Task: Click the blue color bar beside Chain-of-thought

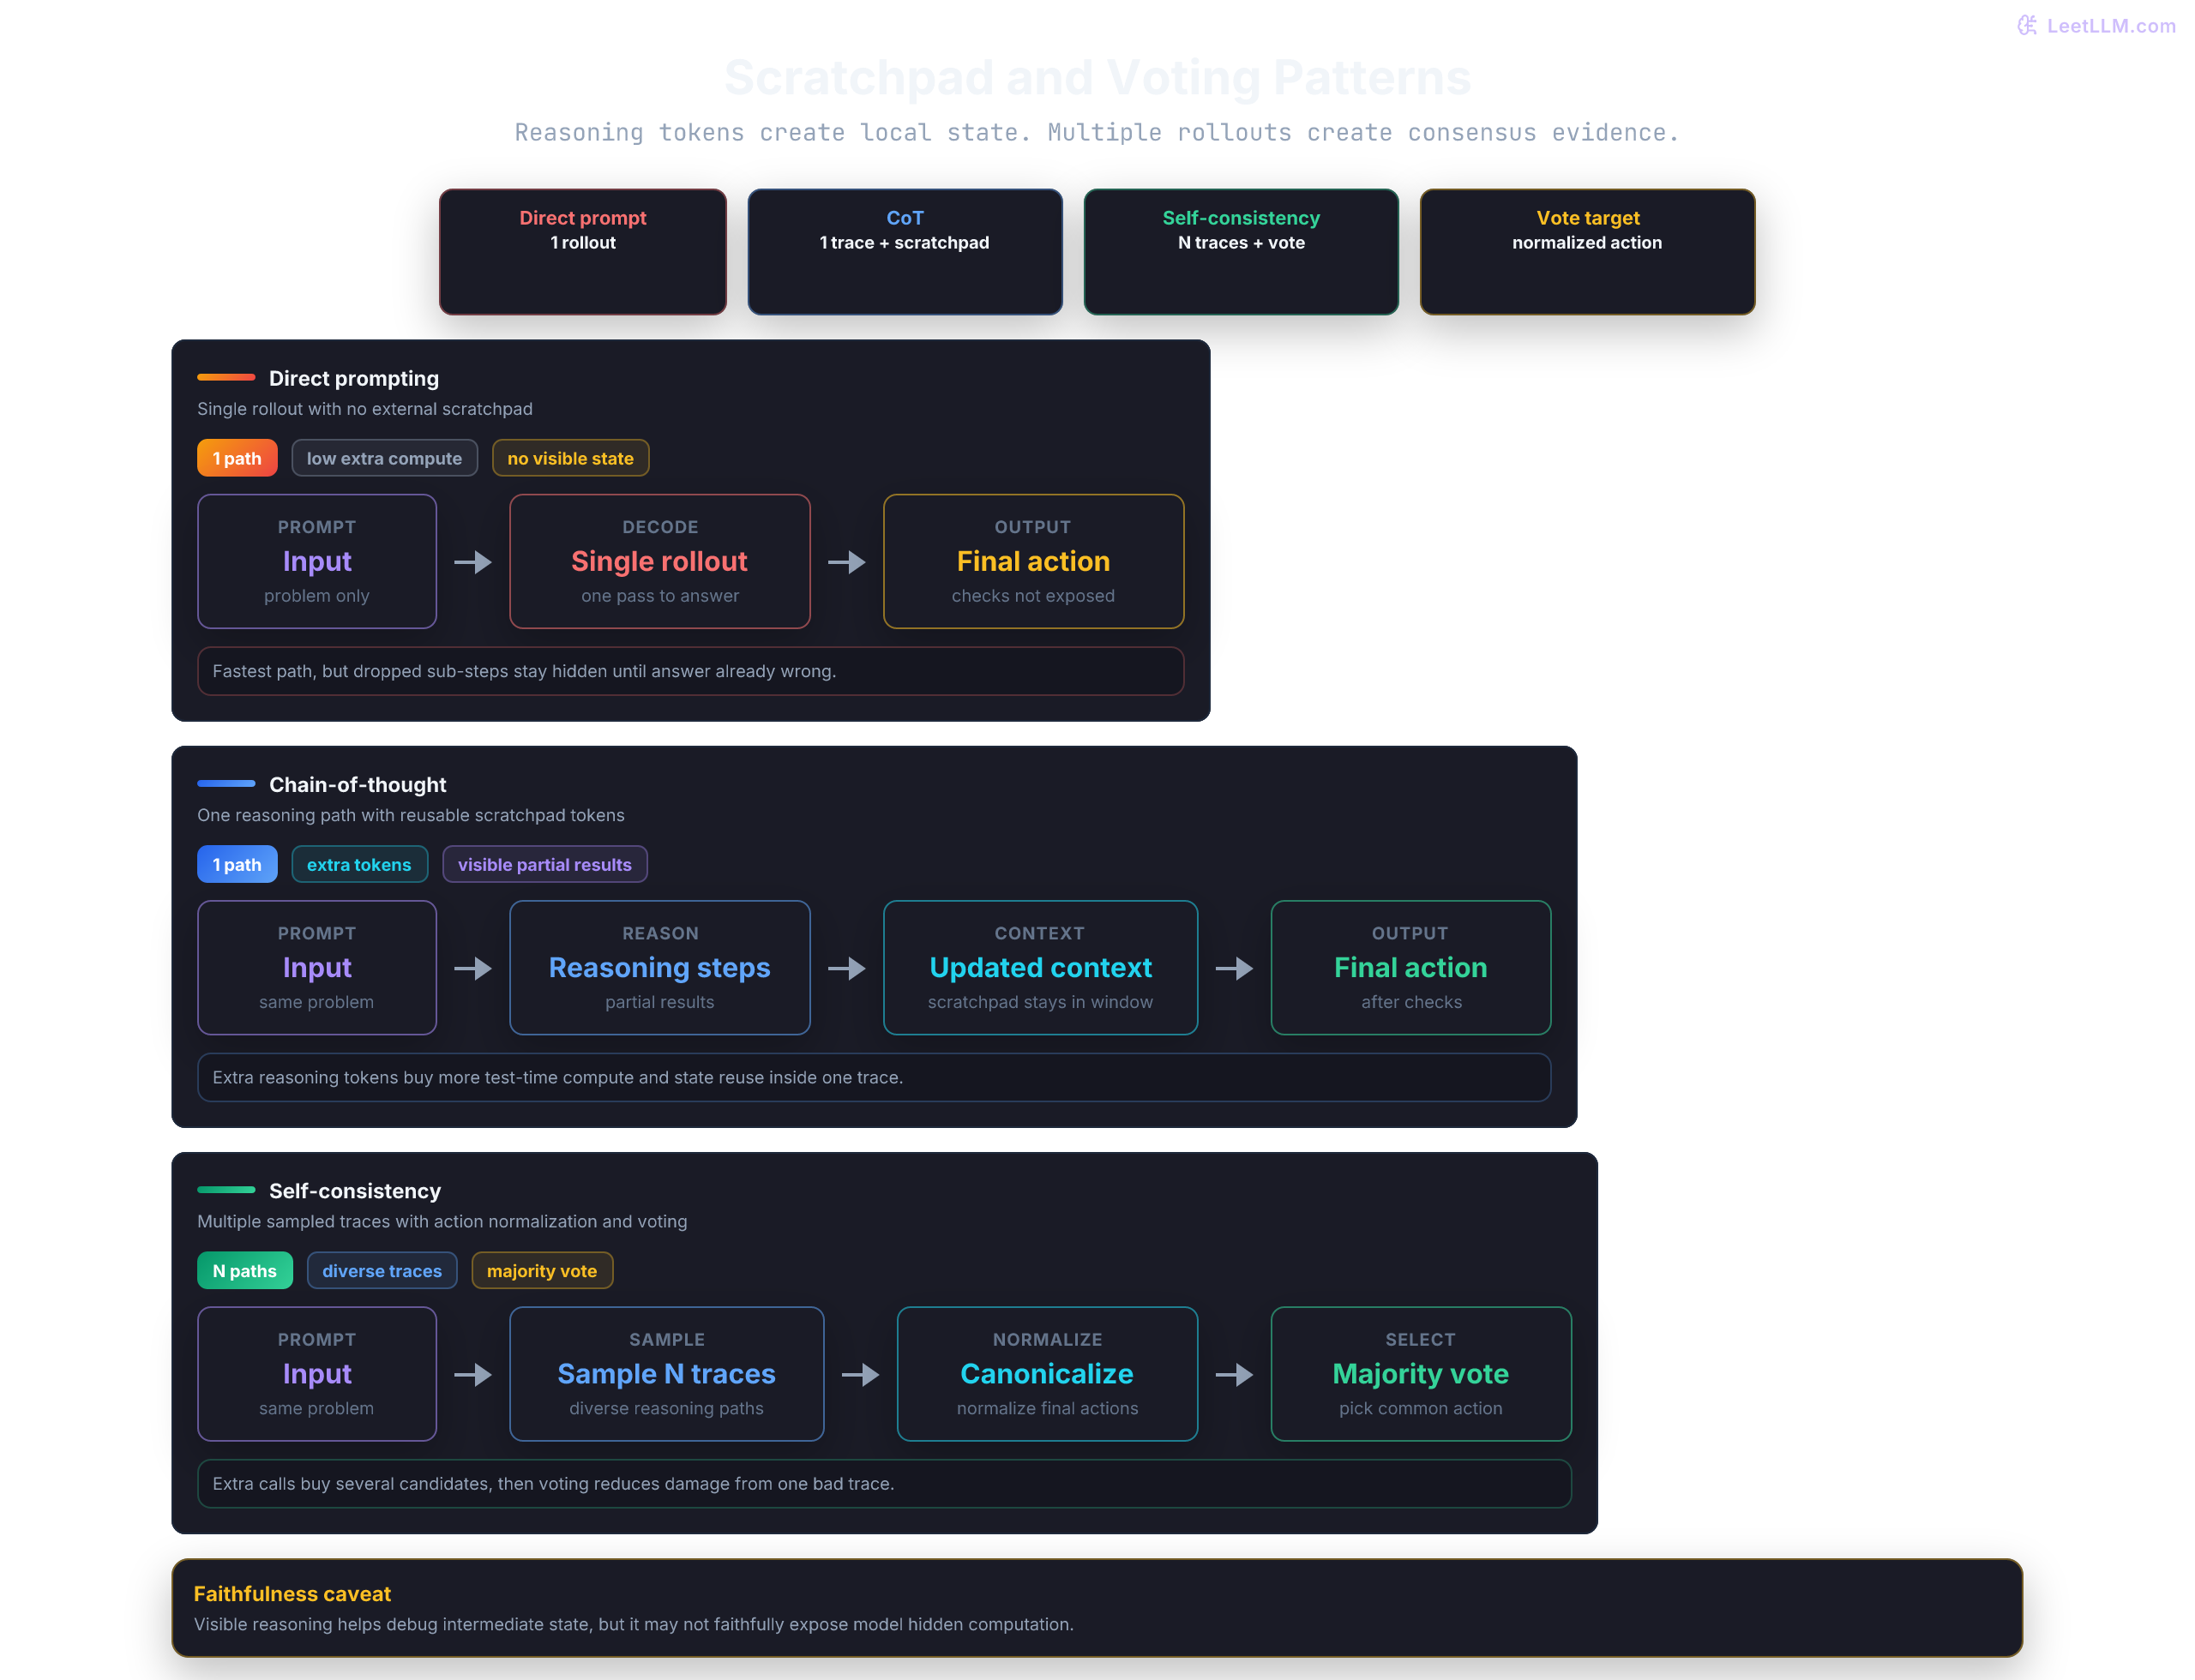Action: pos(226,783)
